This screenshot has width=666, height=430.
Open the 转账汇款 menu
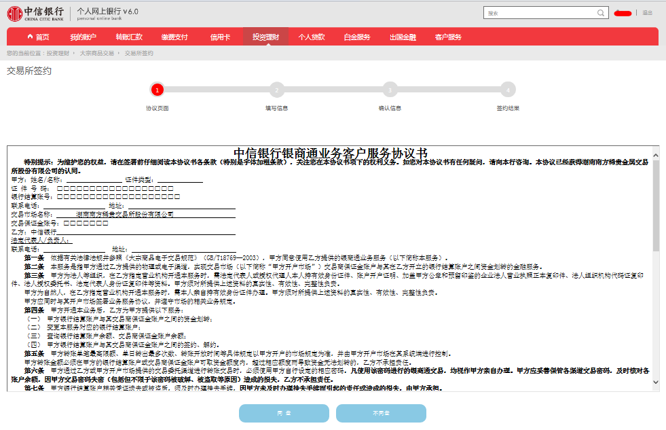[x=129, y=37]
